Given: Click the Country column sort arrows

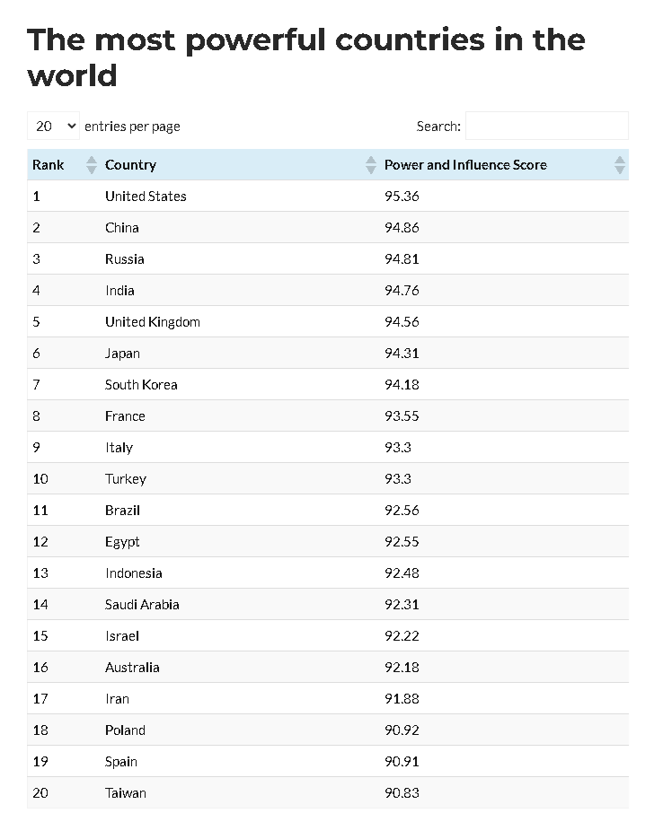Looking at the screenshot, I should (371, 165).
